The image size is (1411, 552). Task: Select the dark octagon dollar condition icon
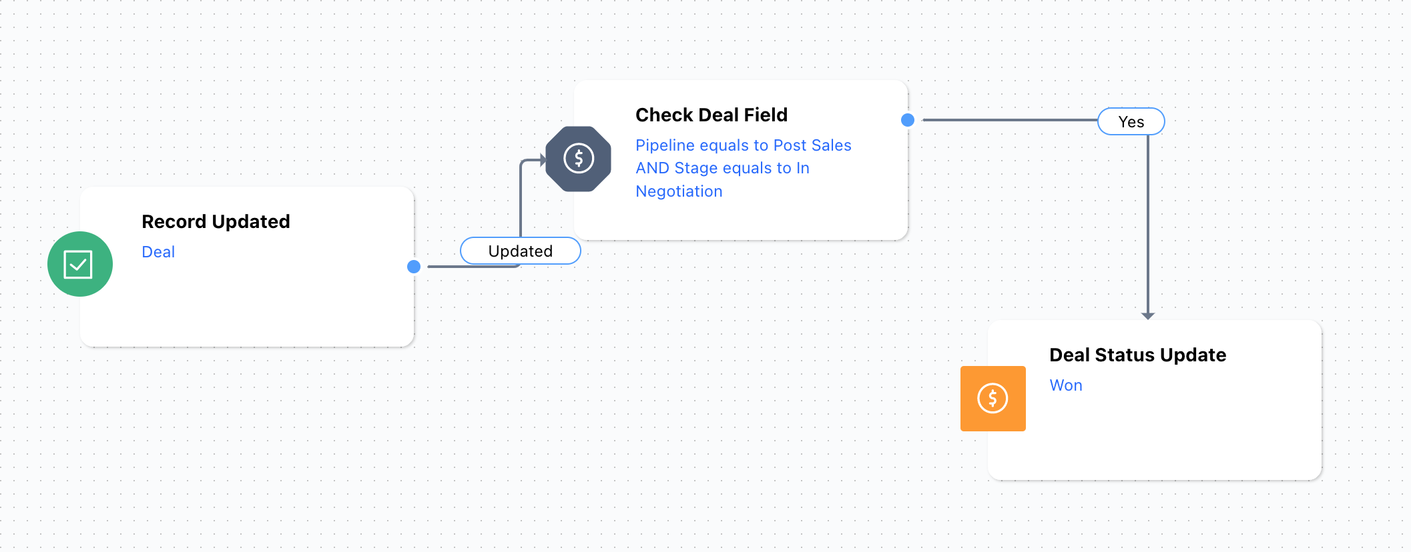tap(579, 159)
